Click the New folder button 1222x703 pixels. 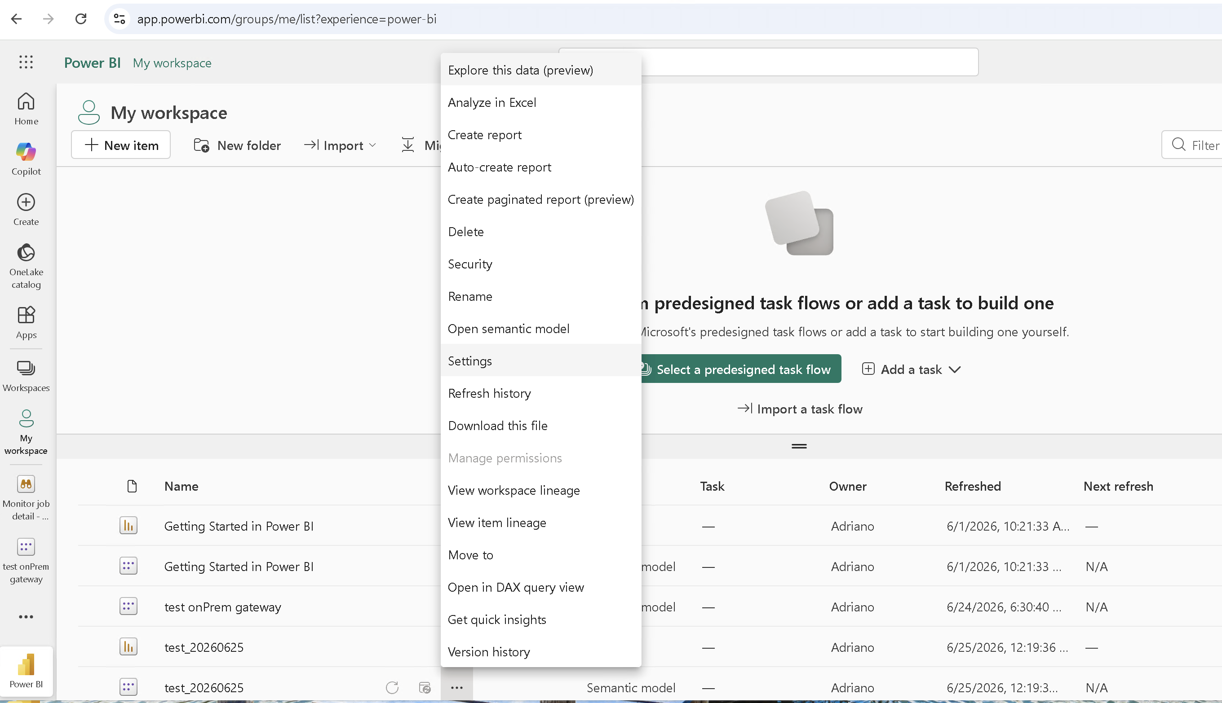click(x=237, y=145)
